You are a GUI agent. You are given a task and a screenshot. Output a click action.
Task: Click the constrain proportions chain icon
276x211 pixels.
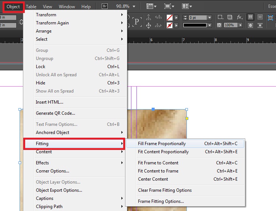click(x=21, y=22)
